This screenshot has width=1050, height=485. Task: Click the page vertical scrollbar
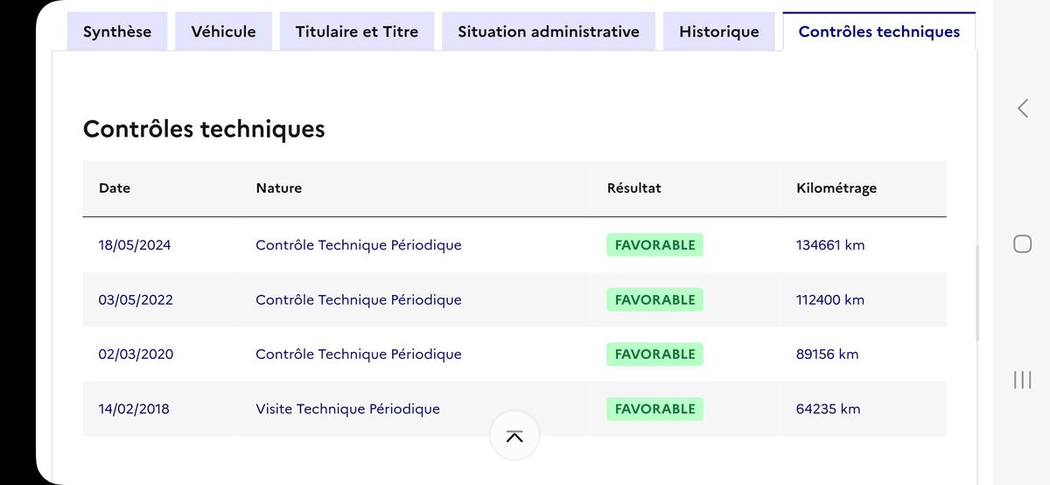coord(977,293)
